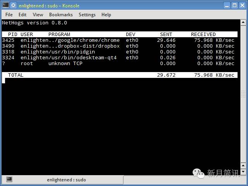
Task: Click the '../google/chrome/chrome' program entry
Action: coord(84,40)
